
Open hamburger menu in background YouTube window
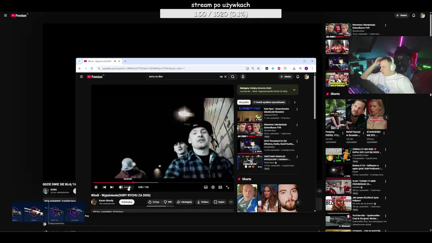pyautogui.click(x=5, y=16)
